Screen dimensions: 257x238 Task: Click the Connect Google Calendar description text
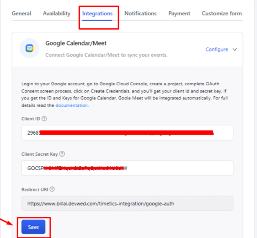106,55
